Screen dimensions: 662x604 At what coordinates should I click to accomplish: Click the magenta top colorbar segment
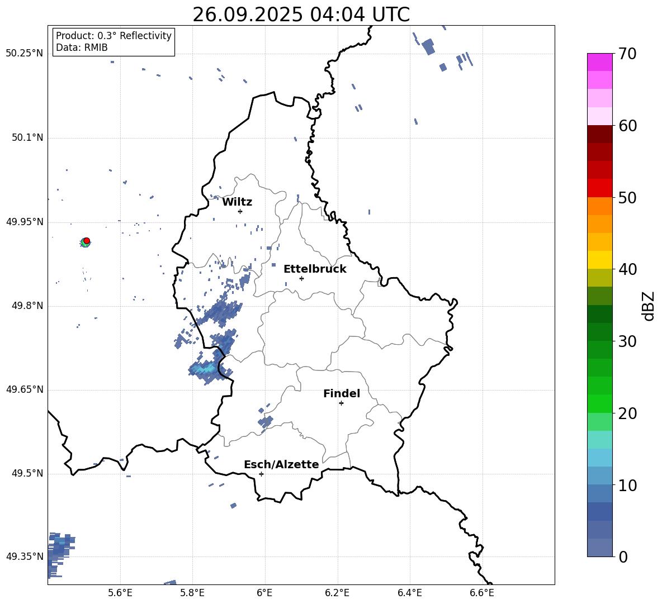[x=599, y=62]
